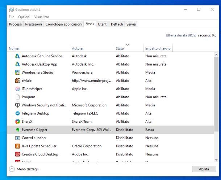
Task: Click the Ultima durata BIOS label
Action: pos(181,35)
